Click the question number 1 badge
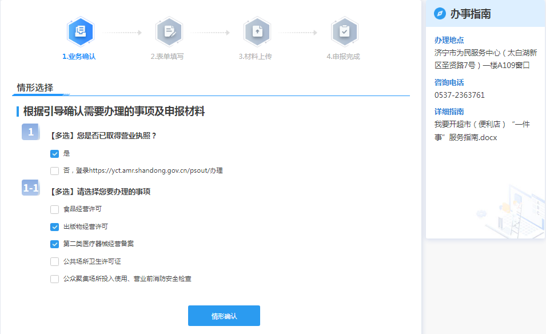This screenshot has width=546, height=334. (x=30, y=132)
